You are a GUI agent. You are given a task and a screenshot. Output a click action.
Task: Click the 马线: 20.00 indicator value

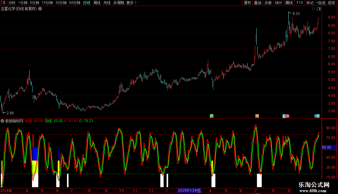[x=54, y=121]
